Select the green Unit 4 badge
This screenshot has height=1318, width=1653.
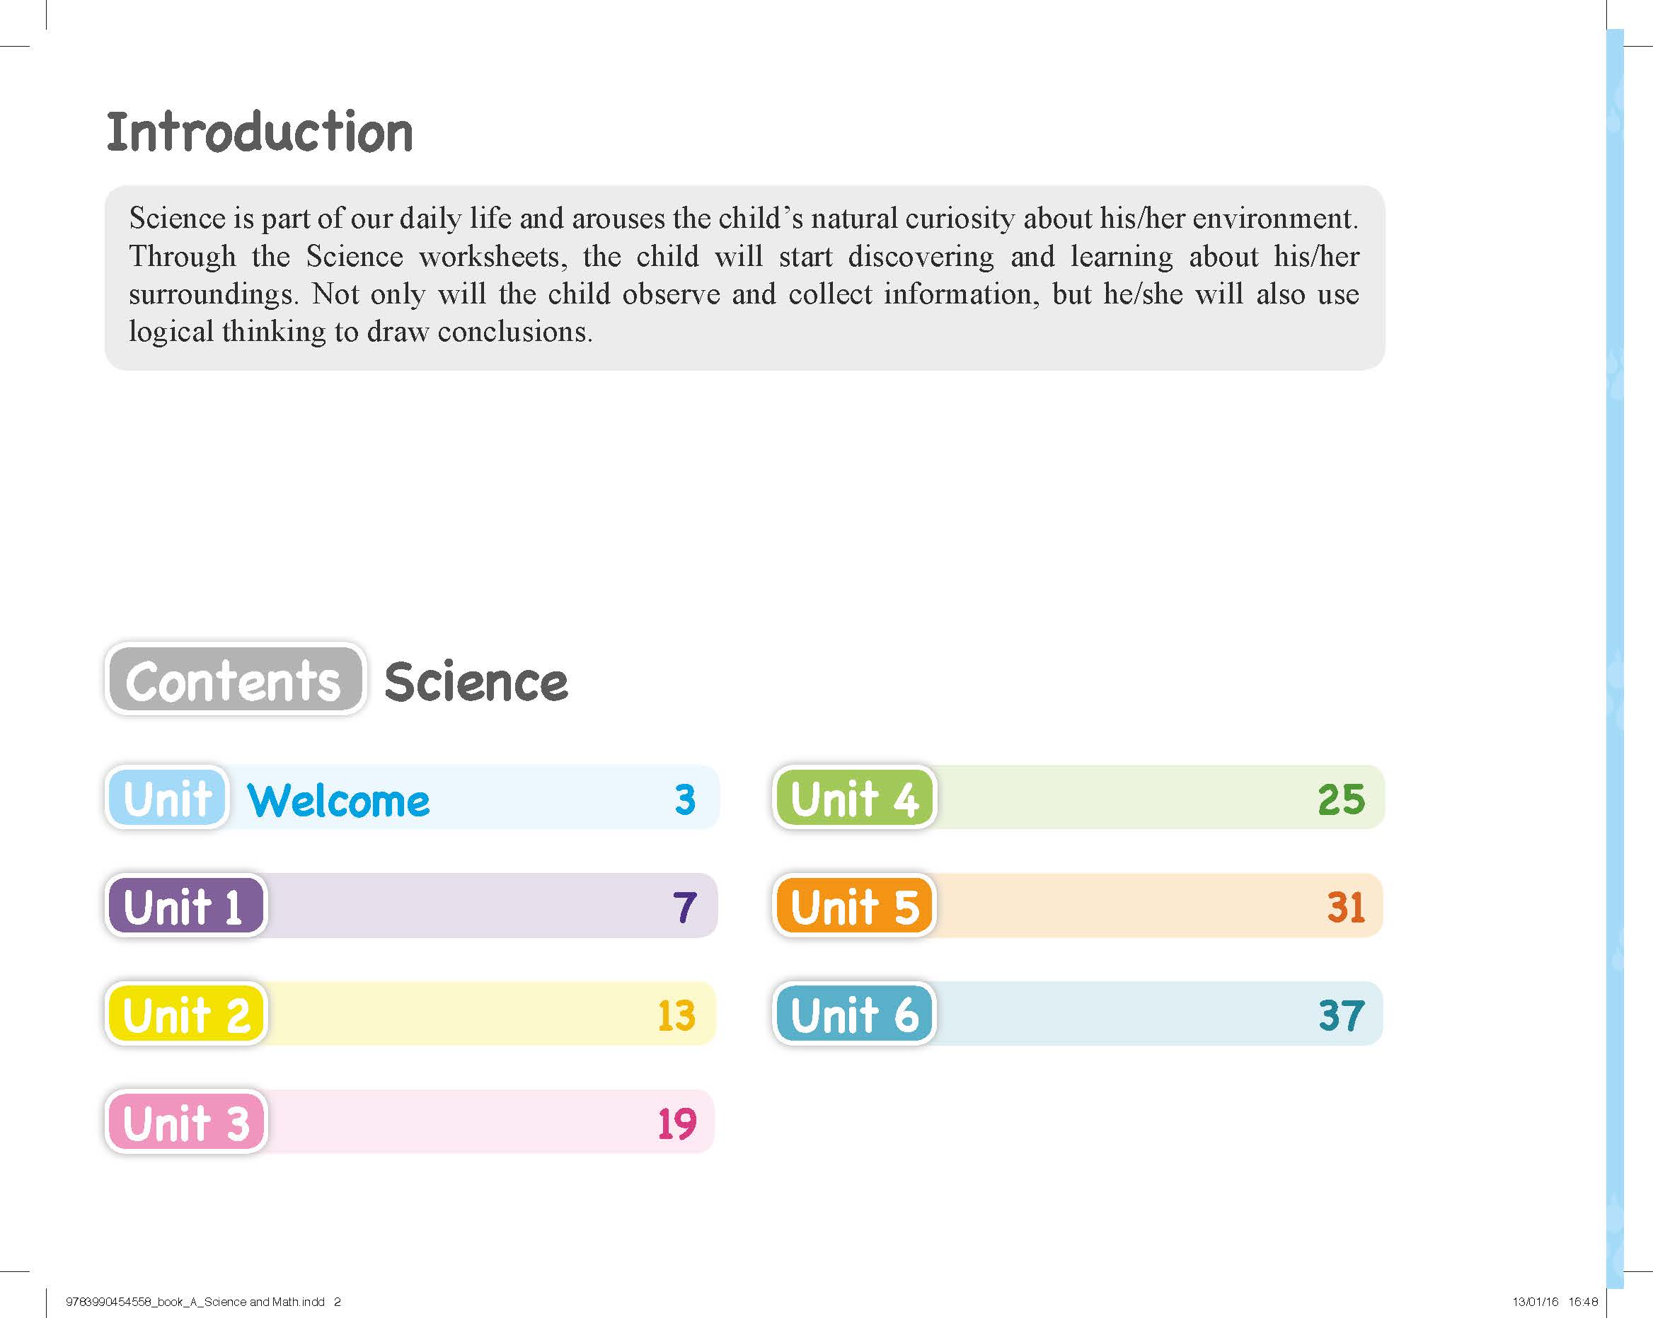[854, 797]
